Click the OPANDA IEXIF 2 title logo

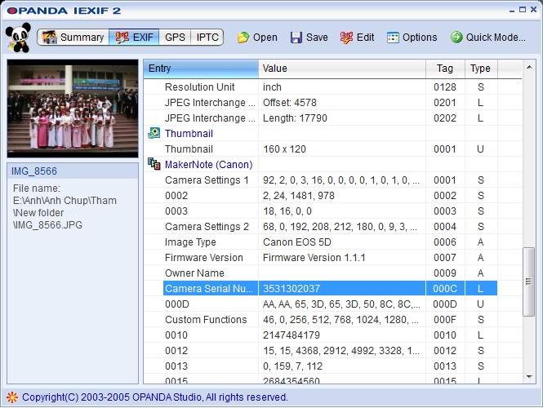pos(64,11)
